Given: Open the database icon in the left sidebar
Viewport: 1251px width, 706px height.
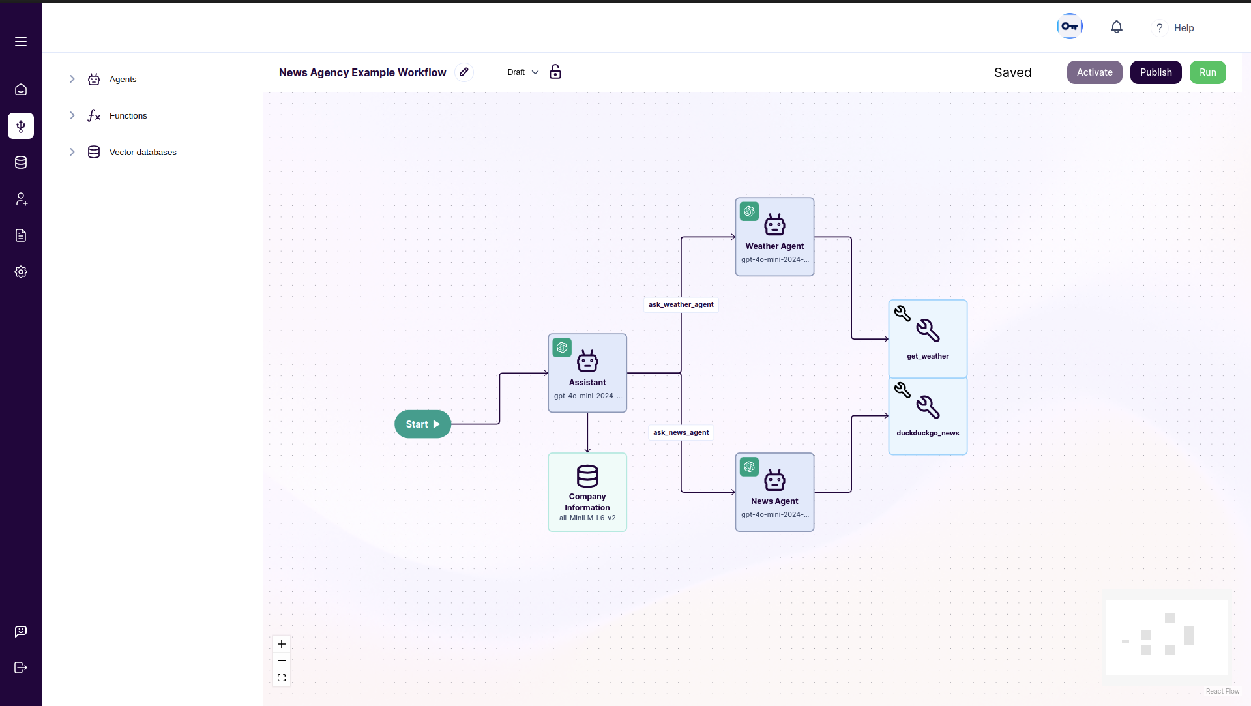Looking at the screenshot, I should tap(21, 162).
